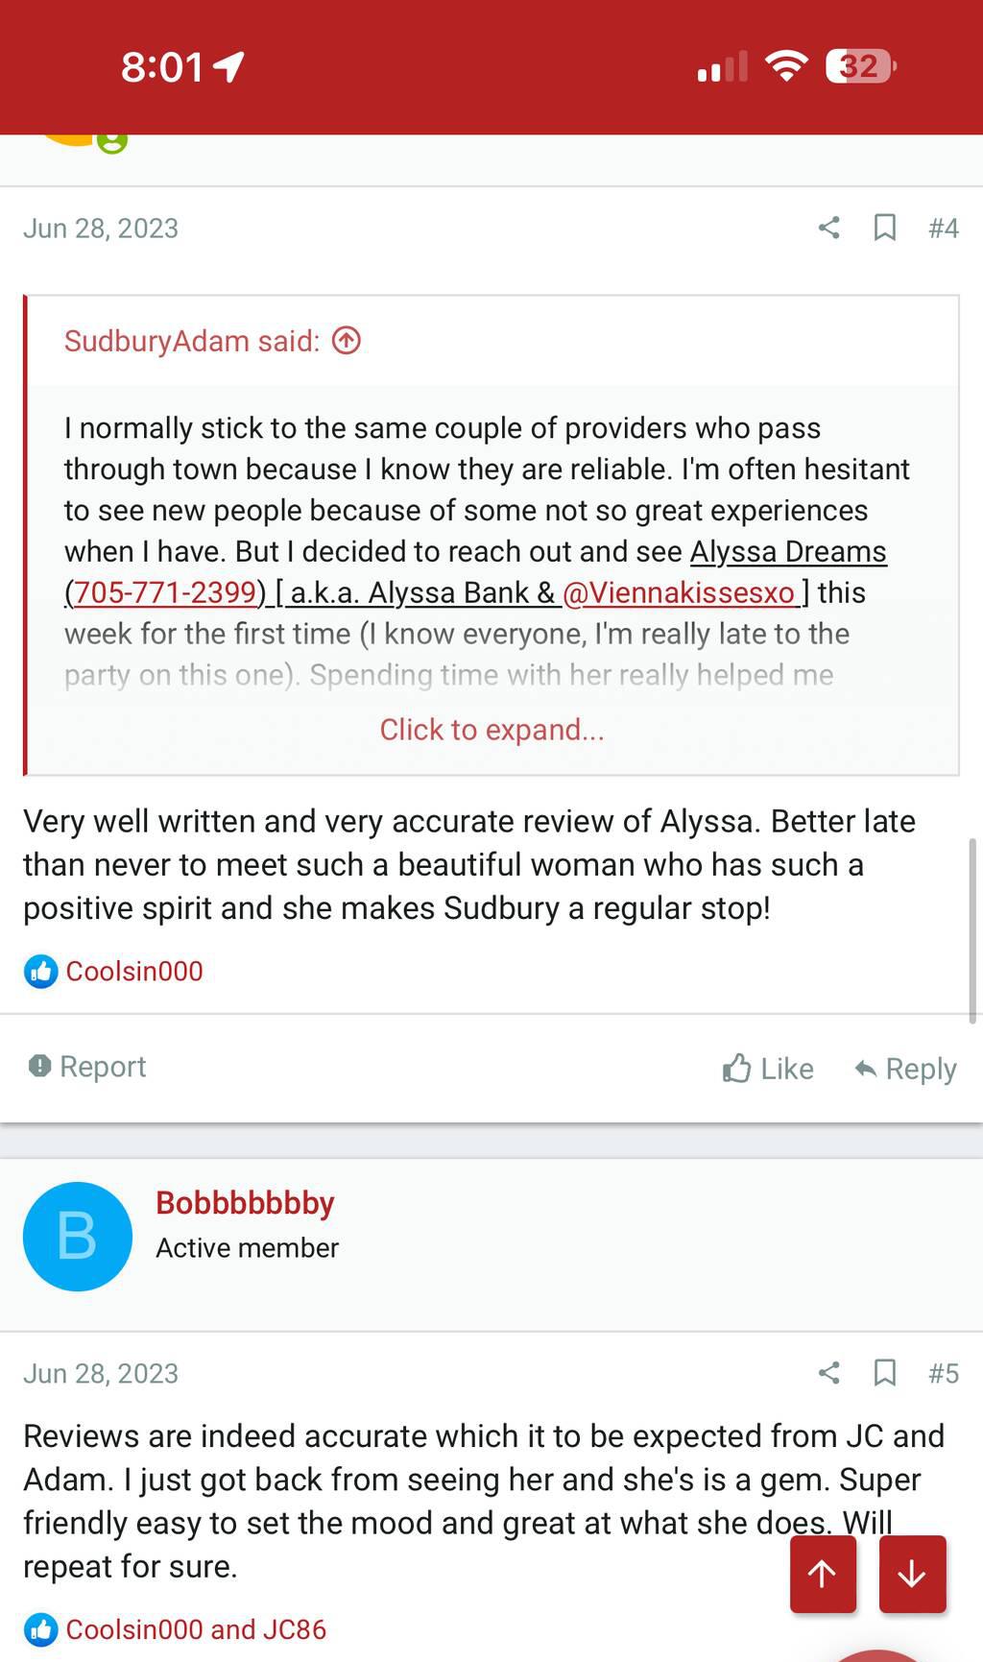This screenshot has height=1662, width=983.
Task: Reply to post #4
Action: (905, 1069)
